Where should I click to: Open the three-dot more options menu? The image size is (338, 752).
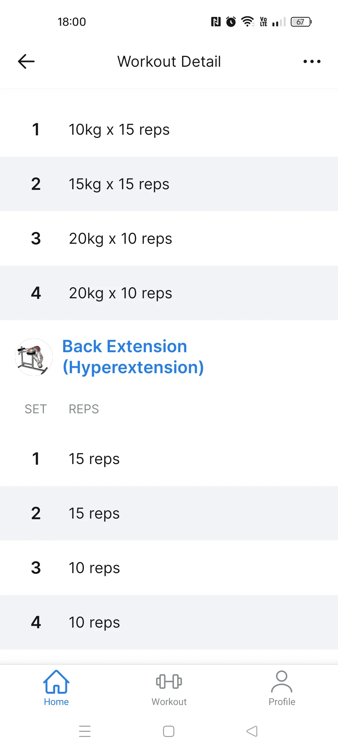tap(312, 61)
